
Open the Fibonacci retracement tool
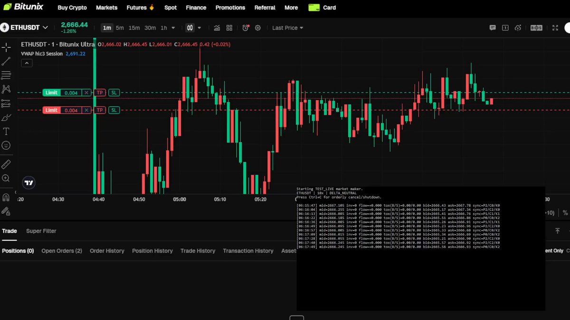pos(6,75)
